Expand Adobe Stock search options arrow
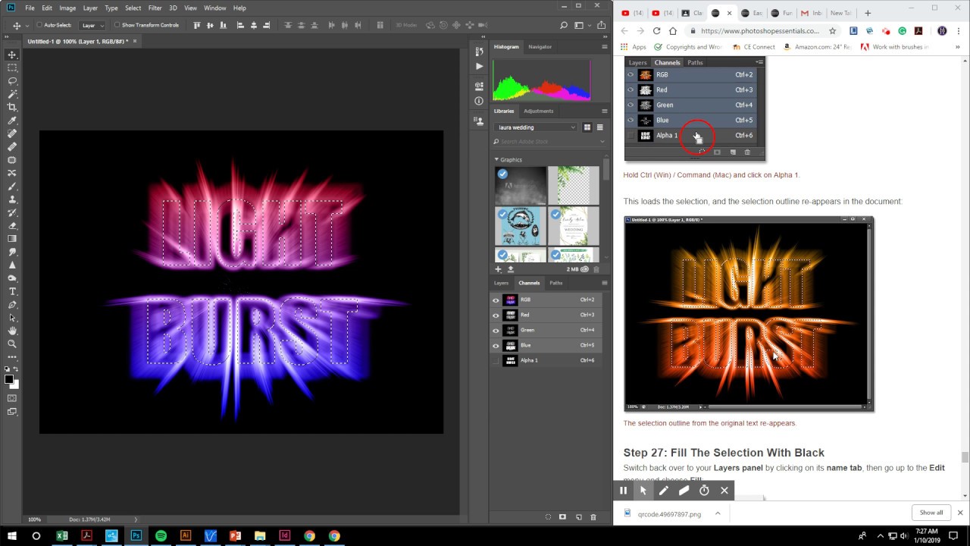This screenshot has width=970, height=546. 602,142
